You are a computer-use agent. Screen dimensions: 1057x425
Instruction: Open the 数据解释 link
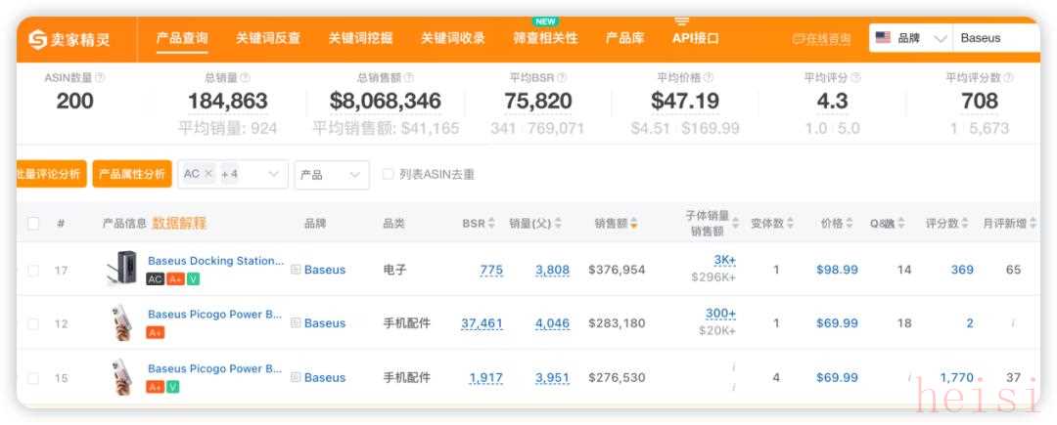[179, 224]
